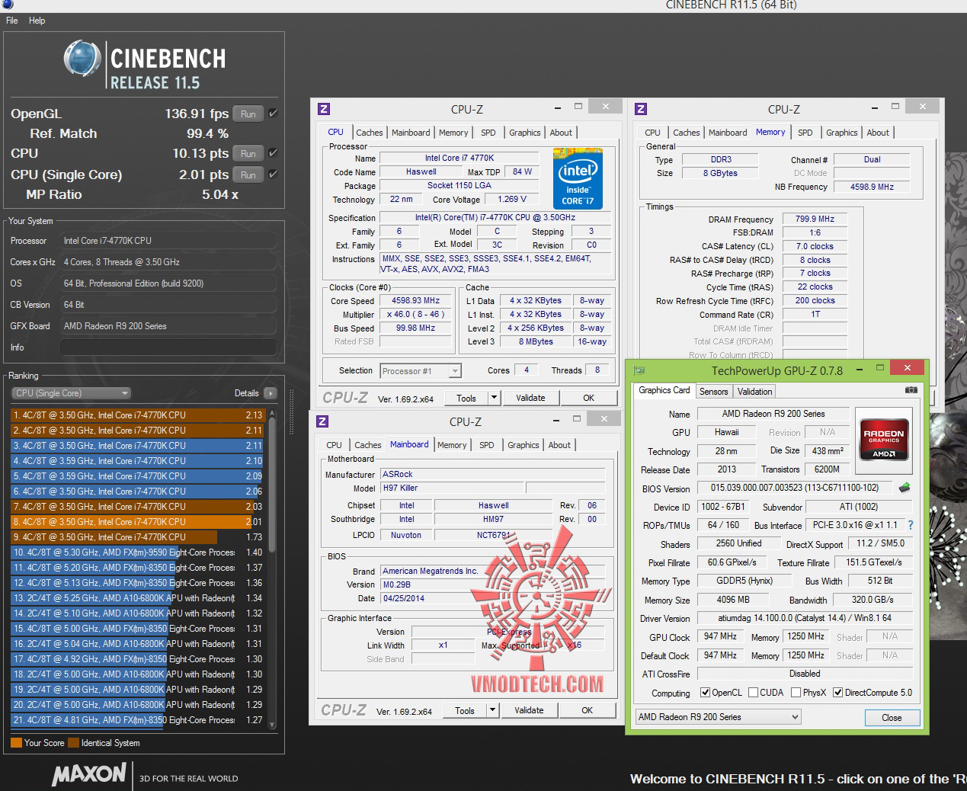Click the Intel Core i7 logo badge
This screenshot has height=791, width=967.
(578, 179)
